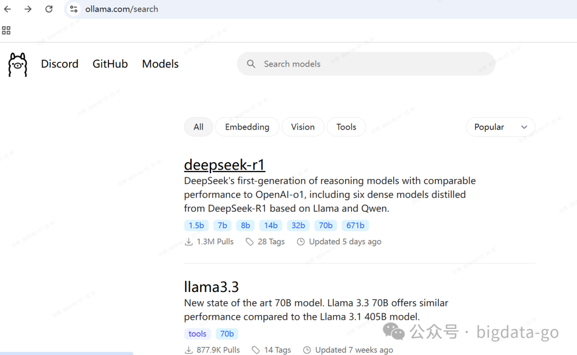The image size is (577, 355).
Task: Go to the Models page
Action: tap(160, 64)
